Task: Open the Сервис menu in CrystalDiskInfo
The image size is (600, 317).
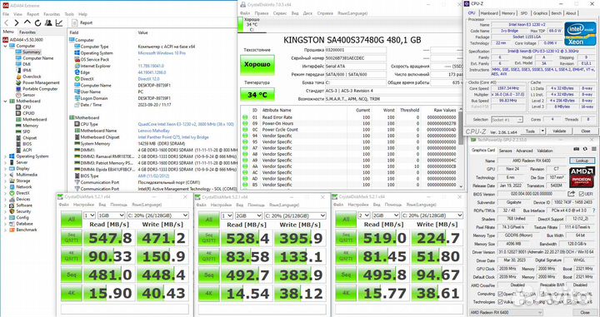Action: coord(280,13)
